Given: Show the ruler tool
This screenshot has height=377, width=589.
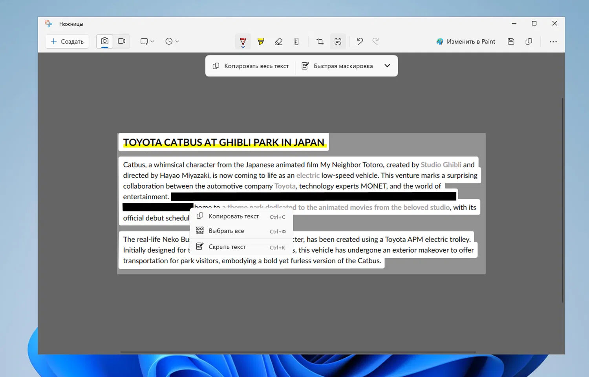Looking at the screenshot, I should click(296, 41).
